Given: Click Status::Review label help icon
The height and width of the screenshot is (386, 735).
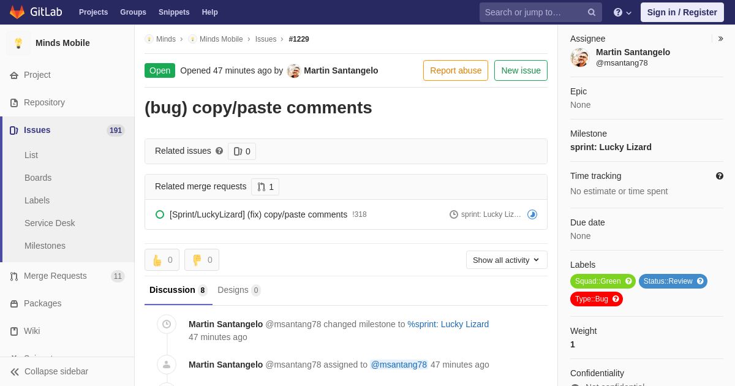Looking at the screenshot, I should click(x=700, y=281).
